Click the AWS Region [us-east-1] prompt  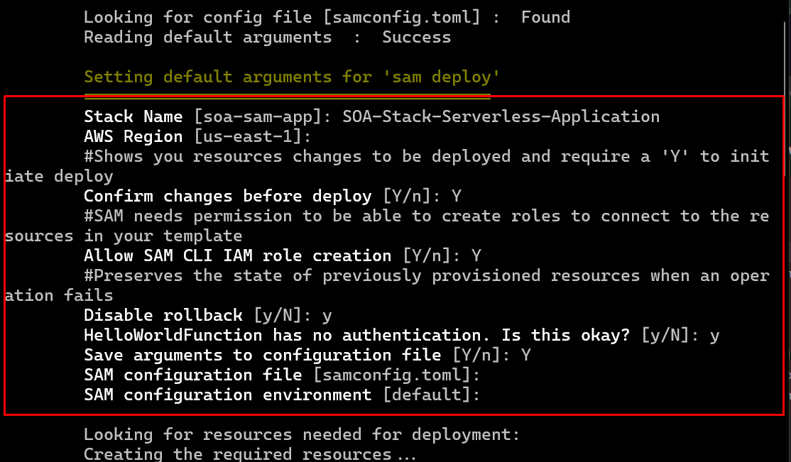[197, 136]
